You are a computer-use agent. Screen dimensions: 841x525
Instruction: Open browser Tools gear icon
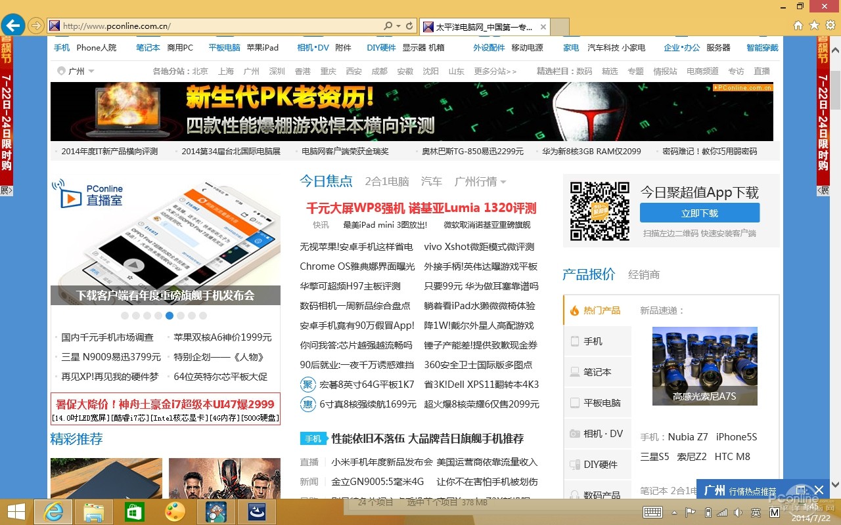tap(830, 26)
